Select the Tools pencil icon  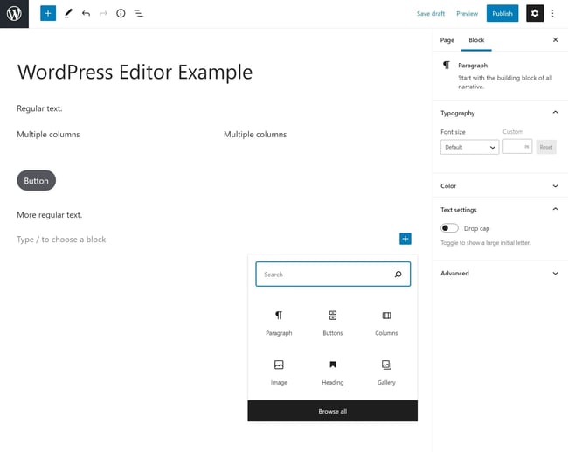click(x=68, y=13)
